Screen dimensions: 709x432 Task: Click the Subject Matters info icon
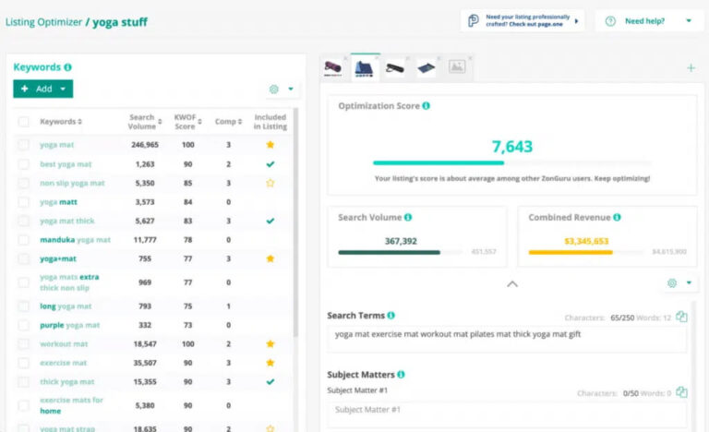pos(401,375)
